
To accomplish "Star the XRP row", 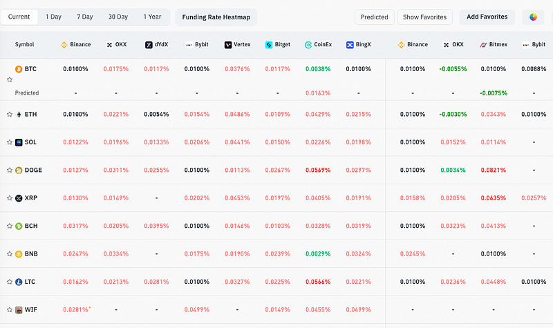I will [x=10, y=198].
